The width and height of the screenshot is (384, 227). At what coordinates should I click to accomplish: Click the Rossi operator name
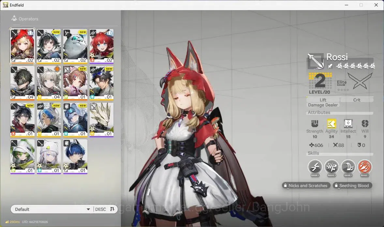(x=337, y=57)
